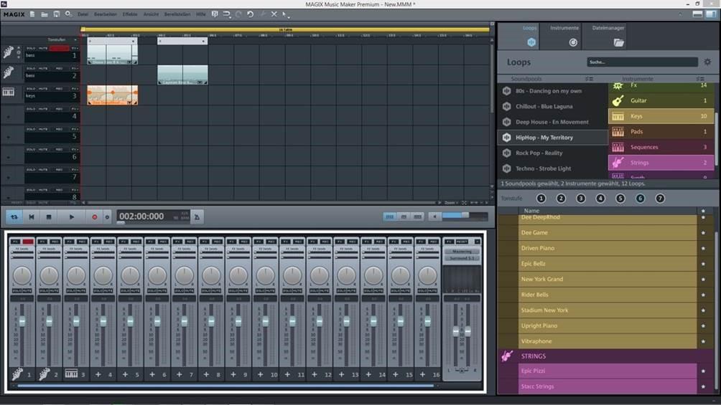
Task: Save project with the floppy disk icon
Action: tap(57, 14)
